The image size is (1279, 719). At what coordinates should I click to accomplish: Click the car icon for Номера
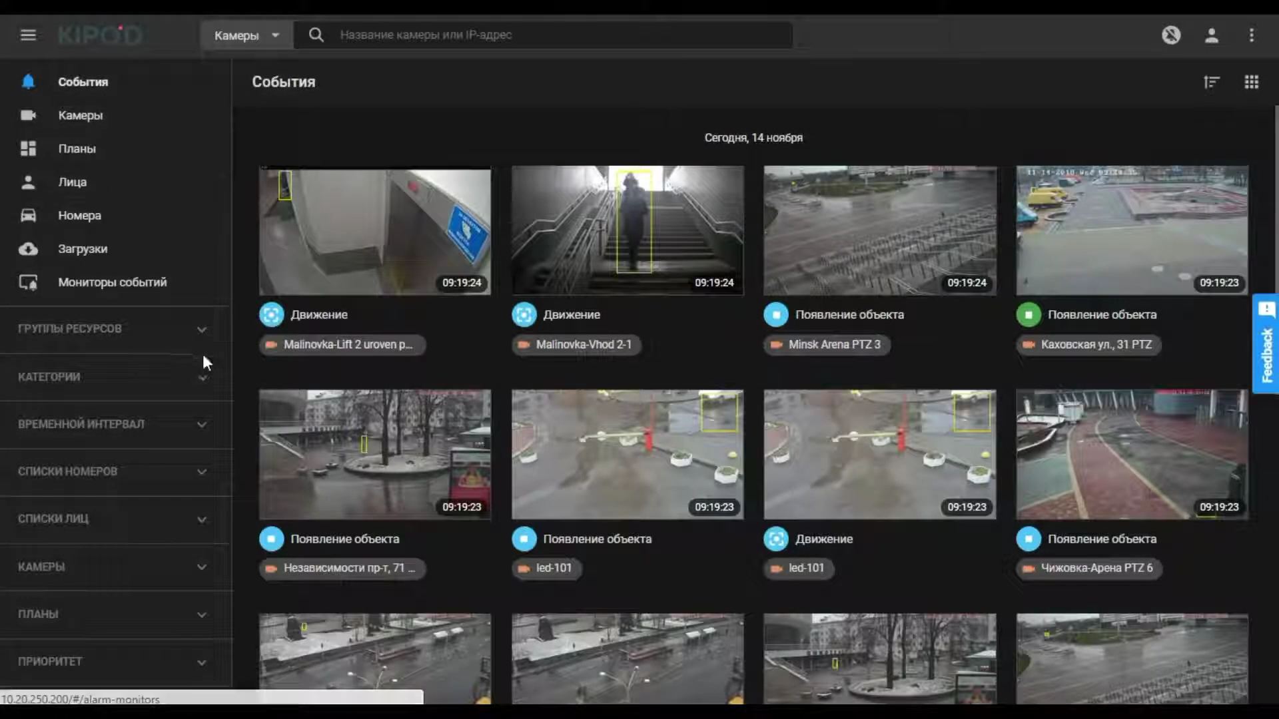click(x=28, y=215)
